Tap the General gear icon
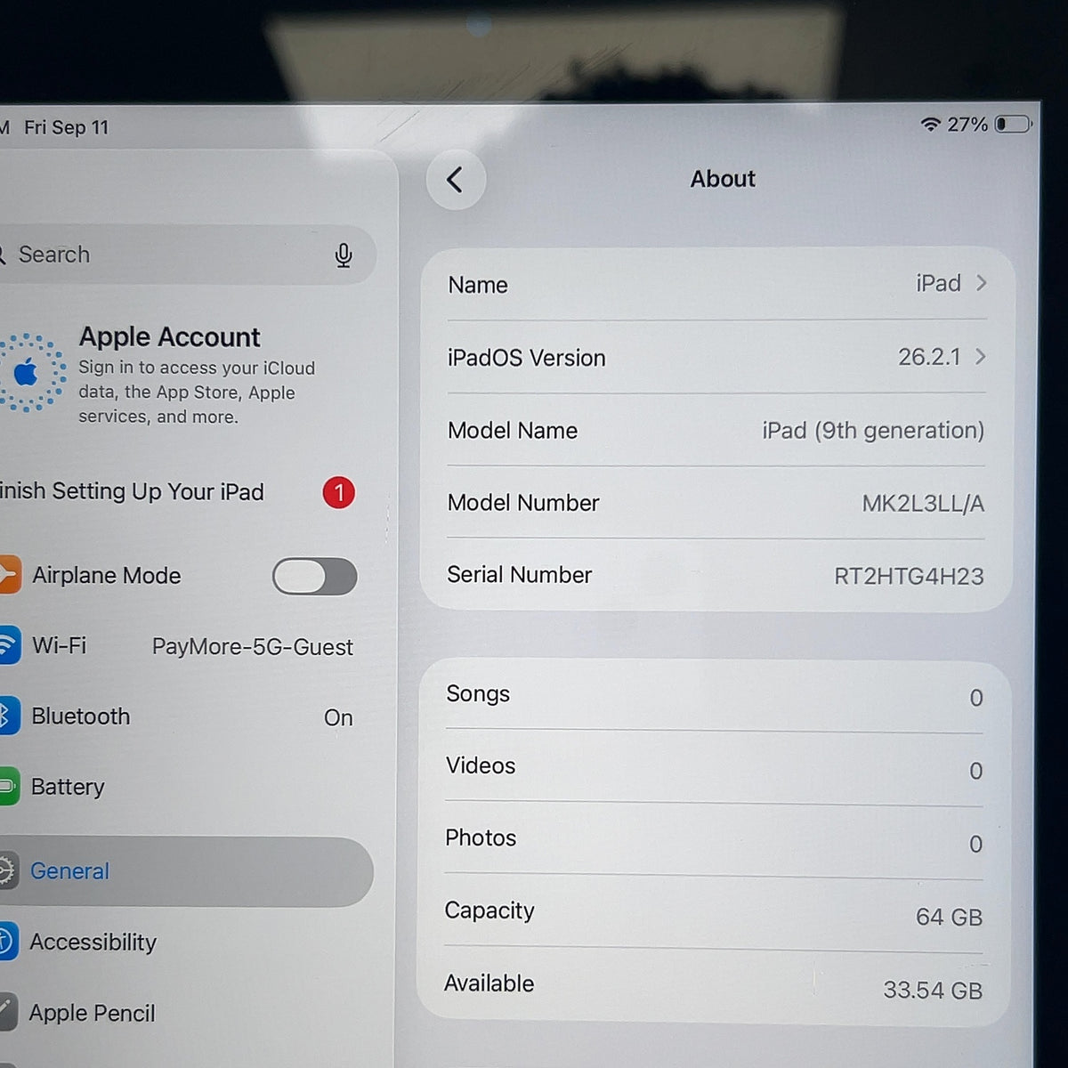This screenshot has width=1068, height=1068. click(7, 871)
